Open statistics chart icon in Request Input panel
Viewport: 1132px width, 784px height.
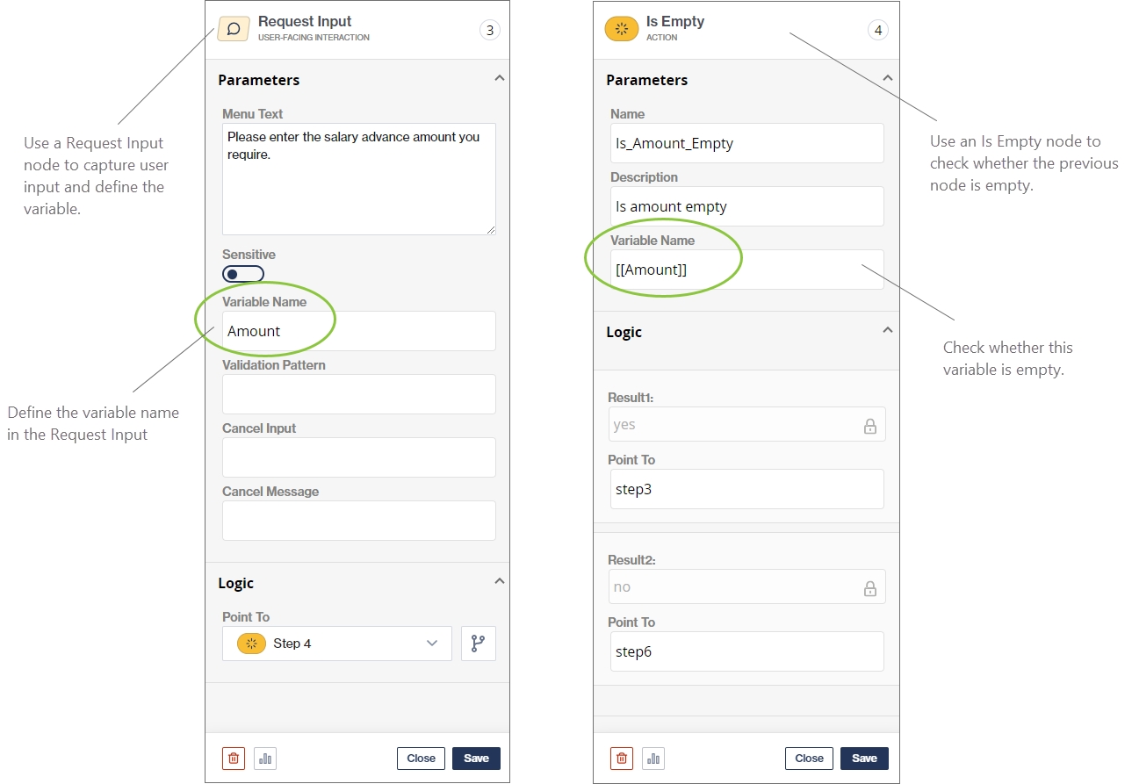265,759
